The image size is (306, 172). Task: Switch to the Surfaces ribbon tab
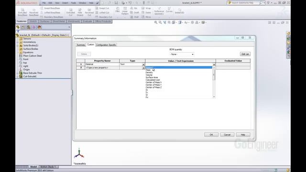pos(44,21)
